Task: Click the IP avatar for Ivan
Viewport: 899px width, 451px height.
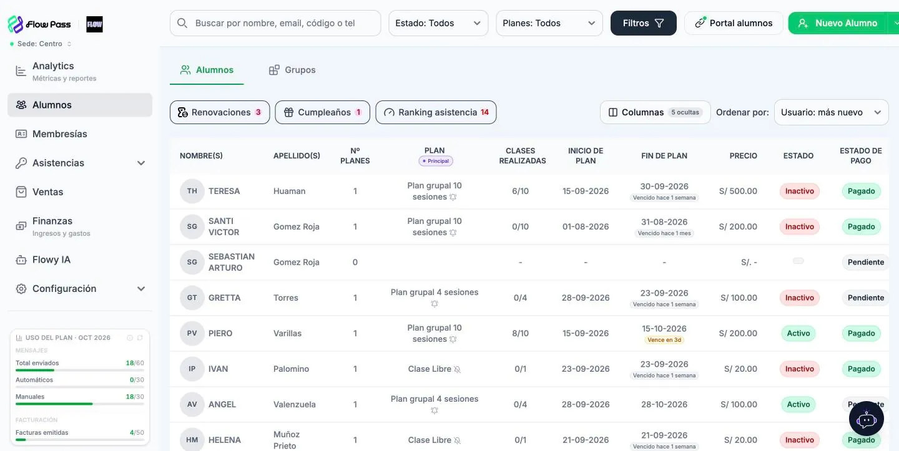Action: [x=192, y=369]
